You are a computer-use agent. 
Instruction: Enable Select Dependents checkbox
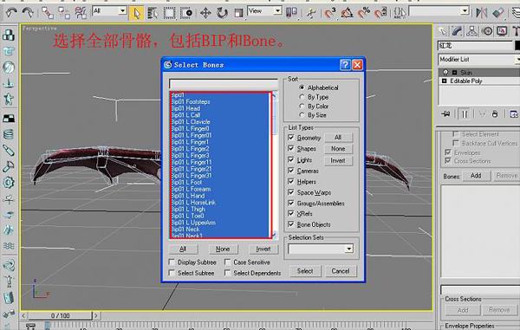227,273
